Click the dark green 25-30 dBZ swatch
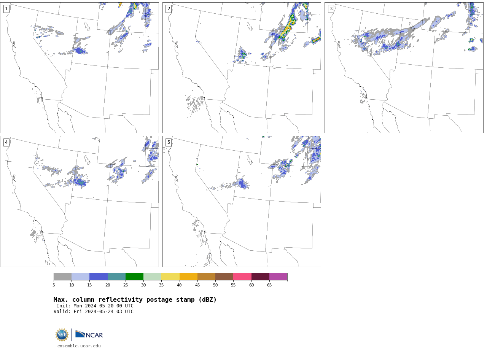487x350 pixels. coord(134,277)
